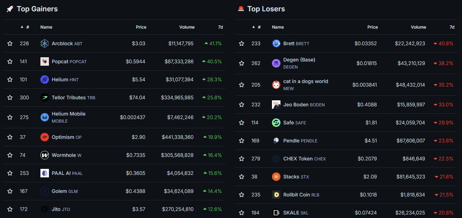Click the Arcblock ABT logo
Viewport: 462px width, 218px height.
coord(44,43)
